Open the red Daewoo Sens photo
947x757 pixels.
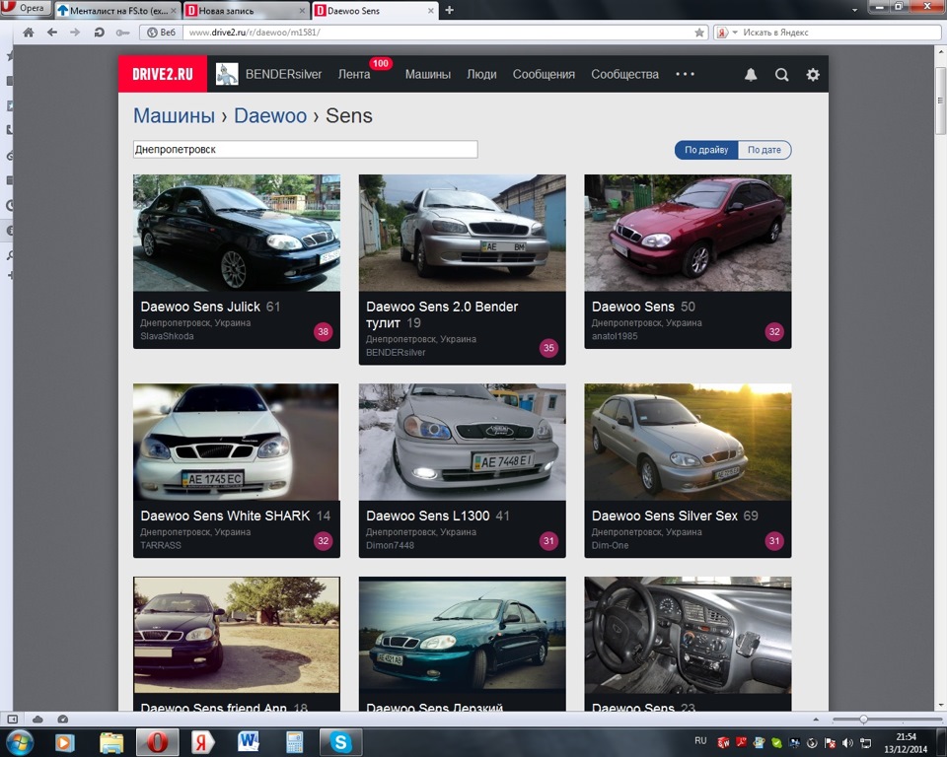click(x=688, y=233)
